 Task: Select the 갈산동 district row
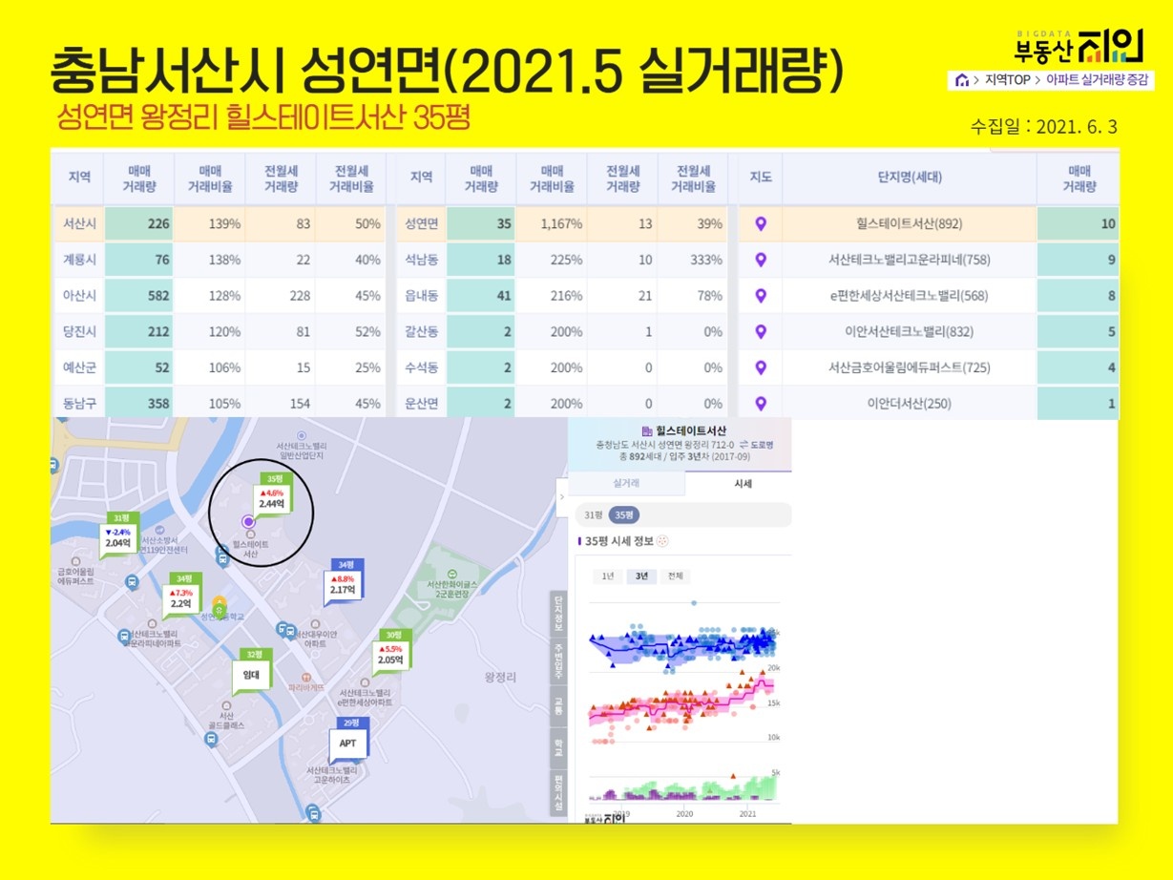pos(561,332)
